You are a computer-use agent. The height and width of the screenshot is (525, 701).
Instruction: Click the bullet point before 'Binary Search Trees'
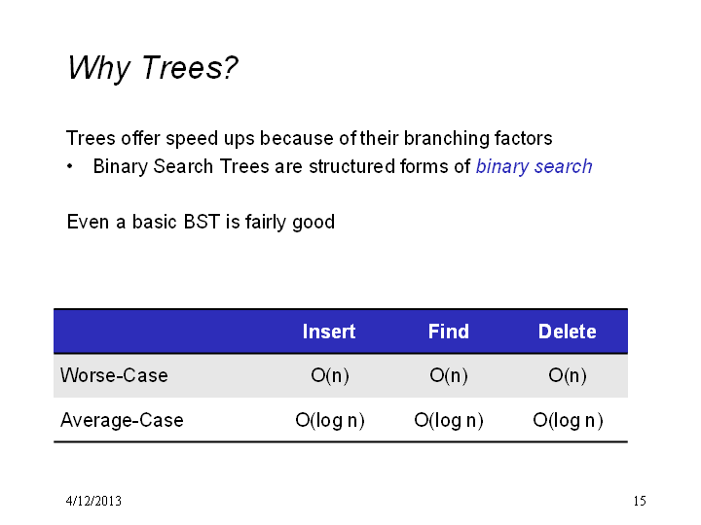click(70, 166)
